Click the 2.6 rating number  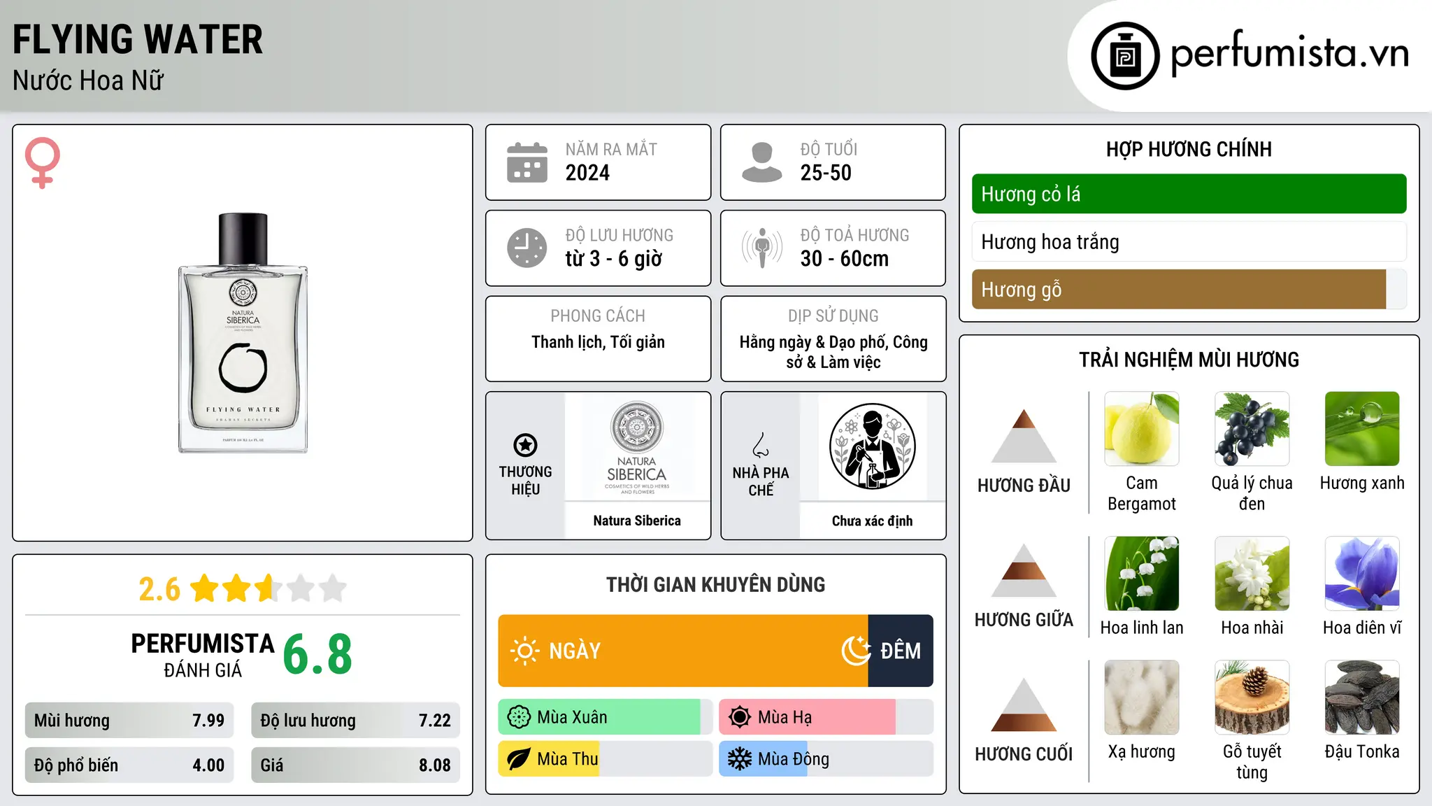[159, 589]
